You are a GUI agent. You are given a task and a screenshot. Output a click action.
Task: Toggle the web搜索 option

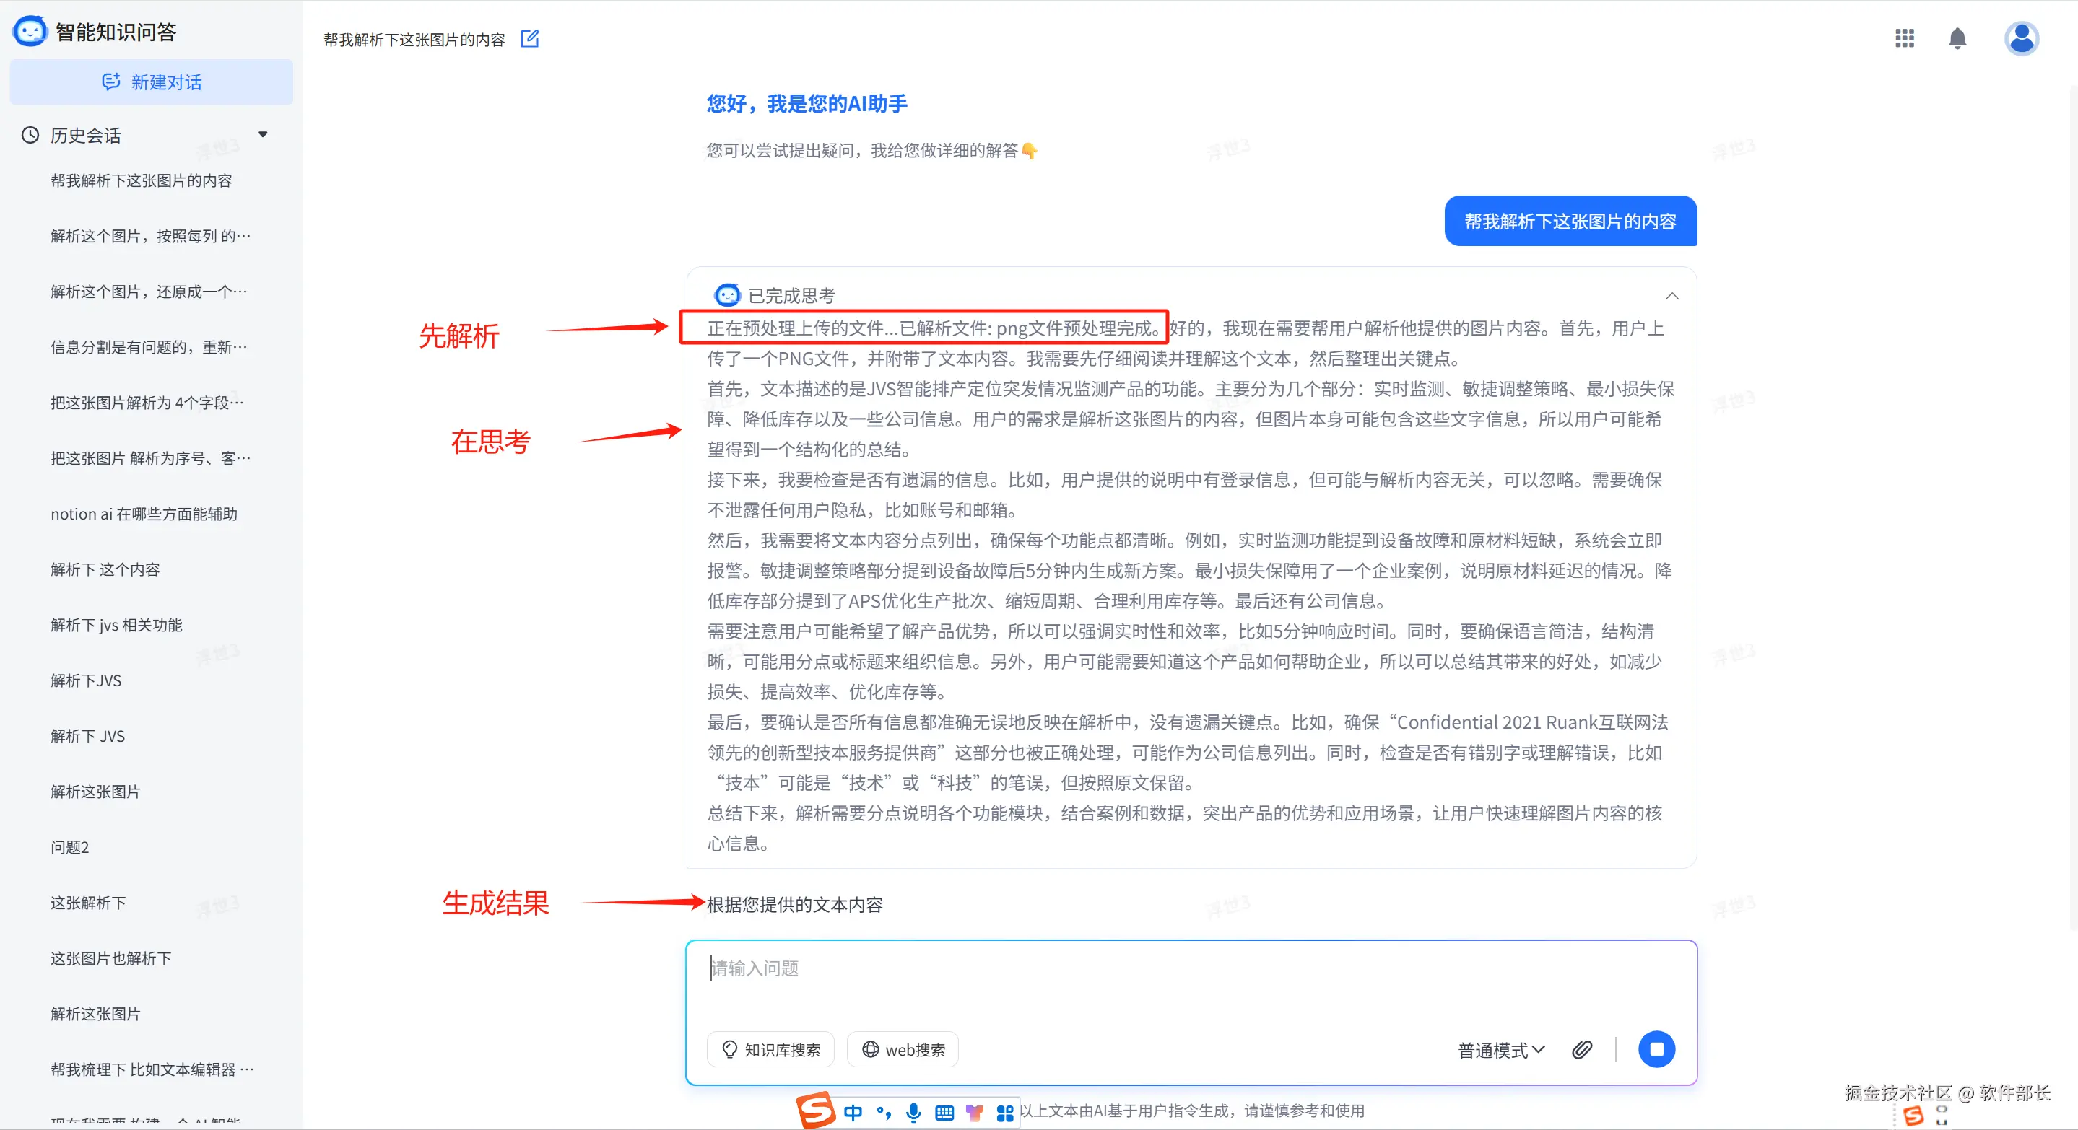point(903,1048)
